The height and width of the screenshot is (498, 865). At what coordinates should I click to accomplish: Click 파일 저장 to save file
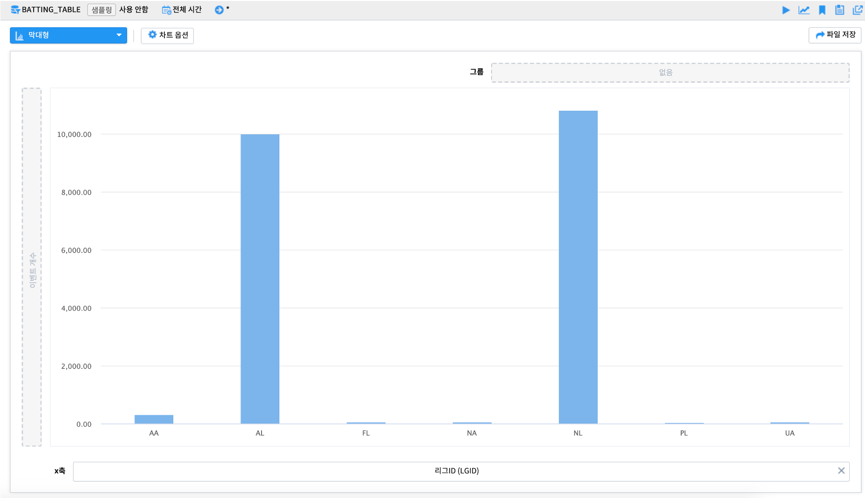835,35
